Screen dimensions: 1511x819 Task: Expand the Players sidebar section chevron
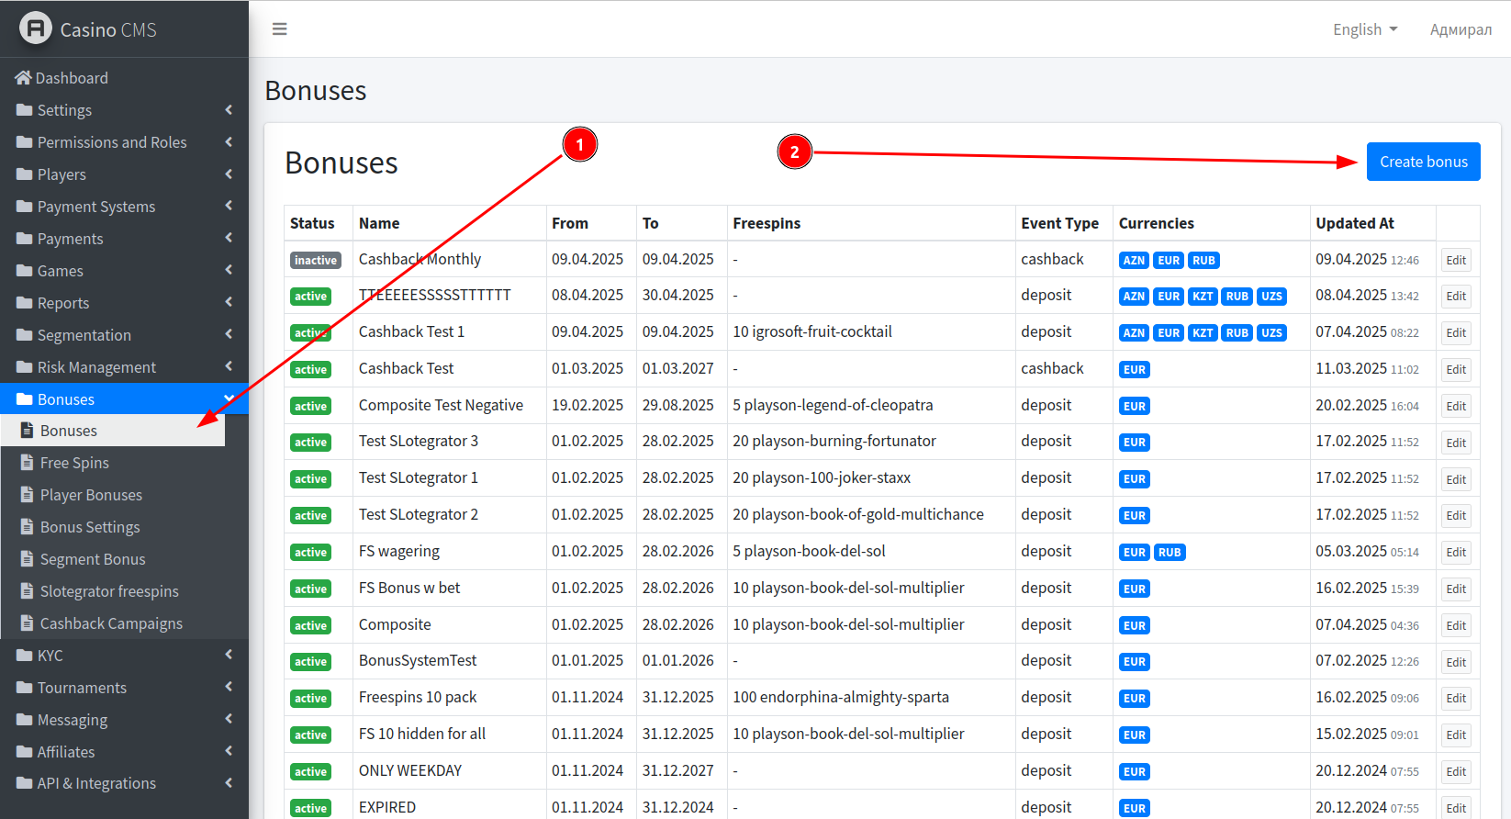click(x=229, y=174)
